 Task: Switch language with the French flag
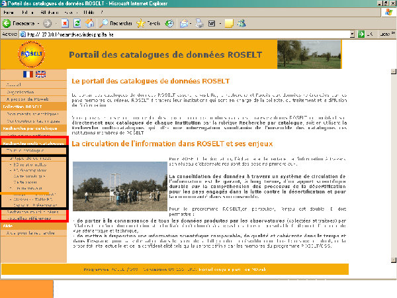(28, 74)
